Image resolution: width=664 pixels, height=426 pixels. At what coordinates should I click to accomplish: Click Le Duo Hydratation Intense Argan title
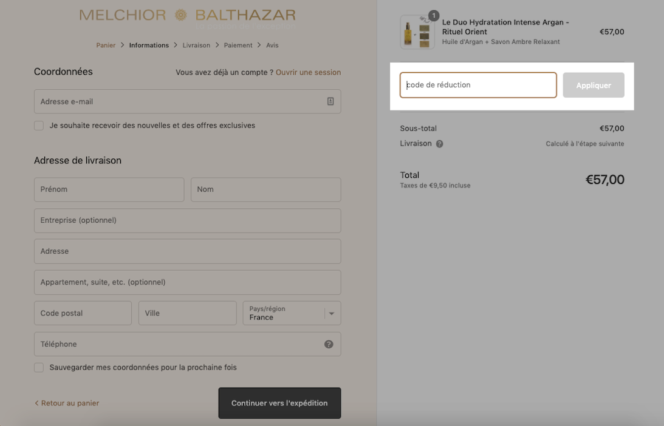505,27
